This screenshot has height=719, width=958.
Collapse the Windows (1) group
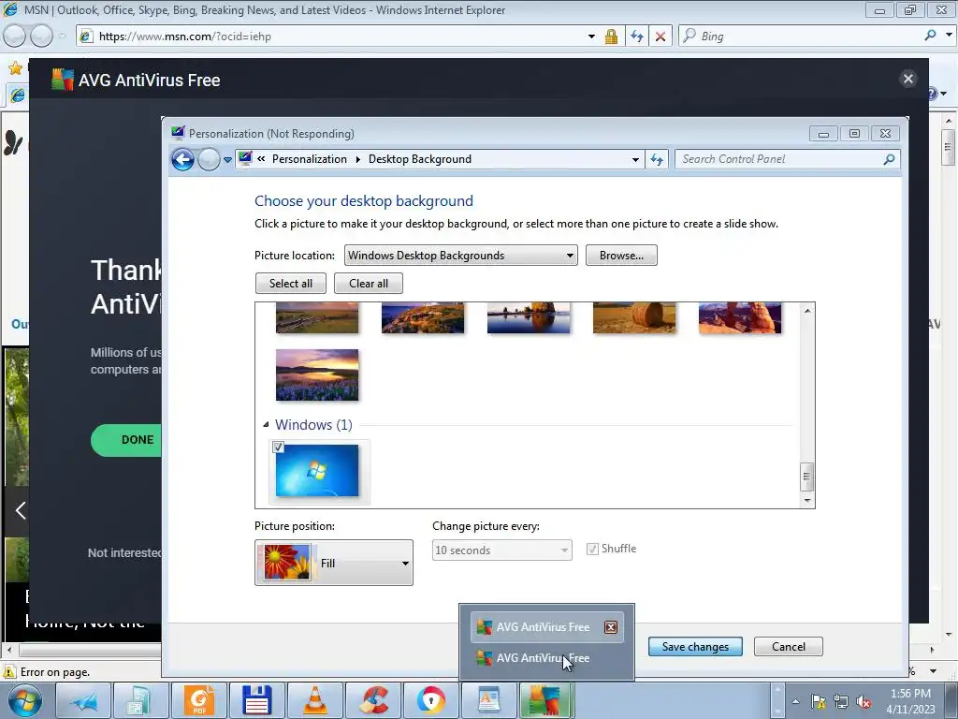[x=265, y=425]
